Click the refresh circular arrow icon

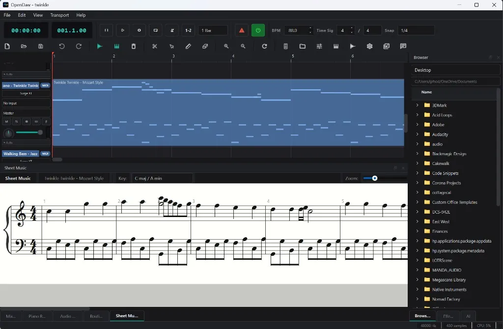264,46
